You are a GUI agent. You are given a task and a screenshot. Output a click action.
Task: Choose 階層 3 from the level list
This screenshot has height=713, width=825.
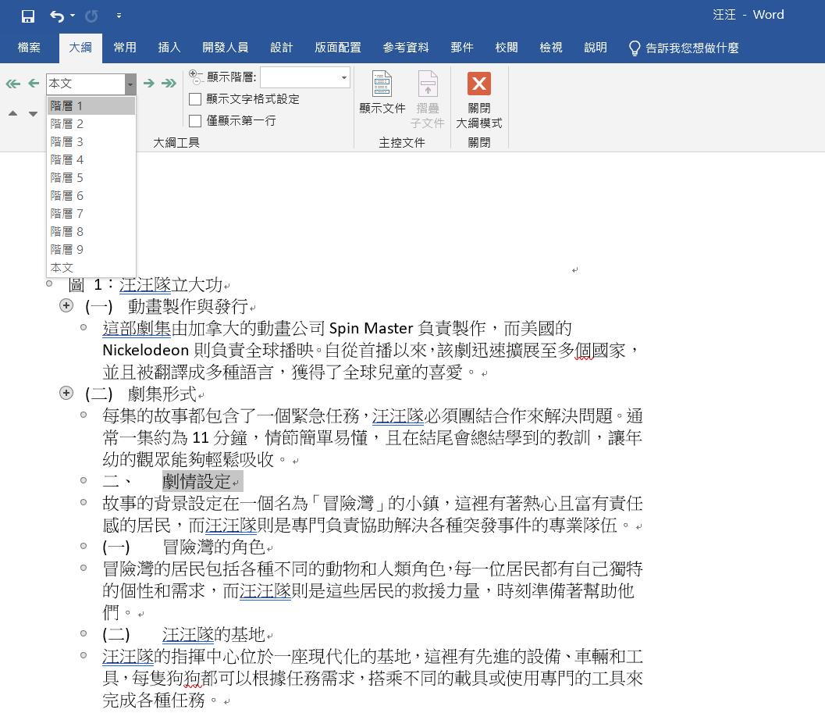click(91, 141)
